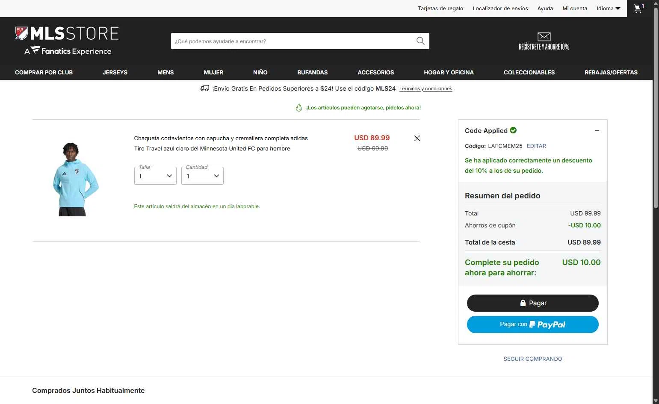659x404 pixels.
Task: Click EDITAR next to the coupon code
Action: pos(536,146)
